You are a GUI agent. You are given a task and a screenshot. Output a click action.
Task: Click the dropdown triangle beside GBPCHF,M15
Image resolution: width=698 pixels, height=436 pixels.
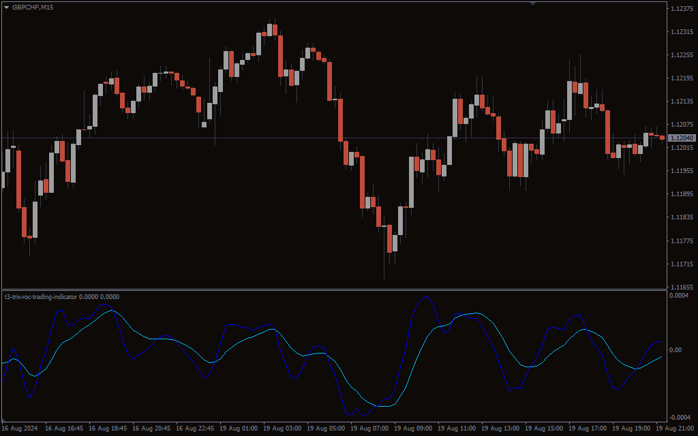coord(7,7)
